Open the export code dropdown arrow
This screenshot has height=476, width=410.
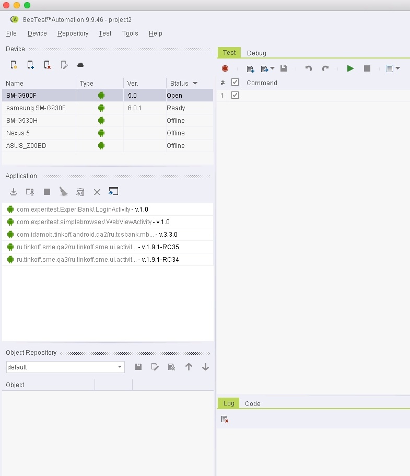click(x=272, y=68)
